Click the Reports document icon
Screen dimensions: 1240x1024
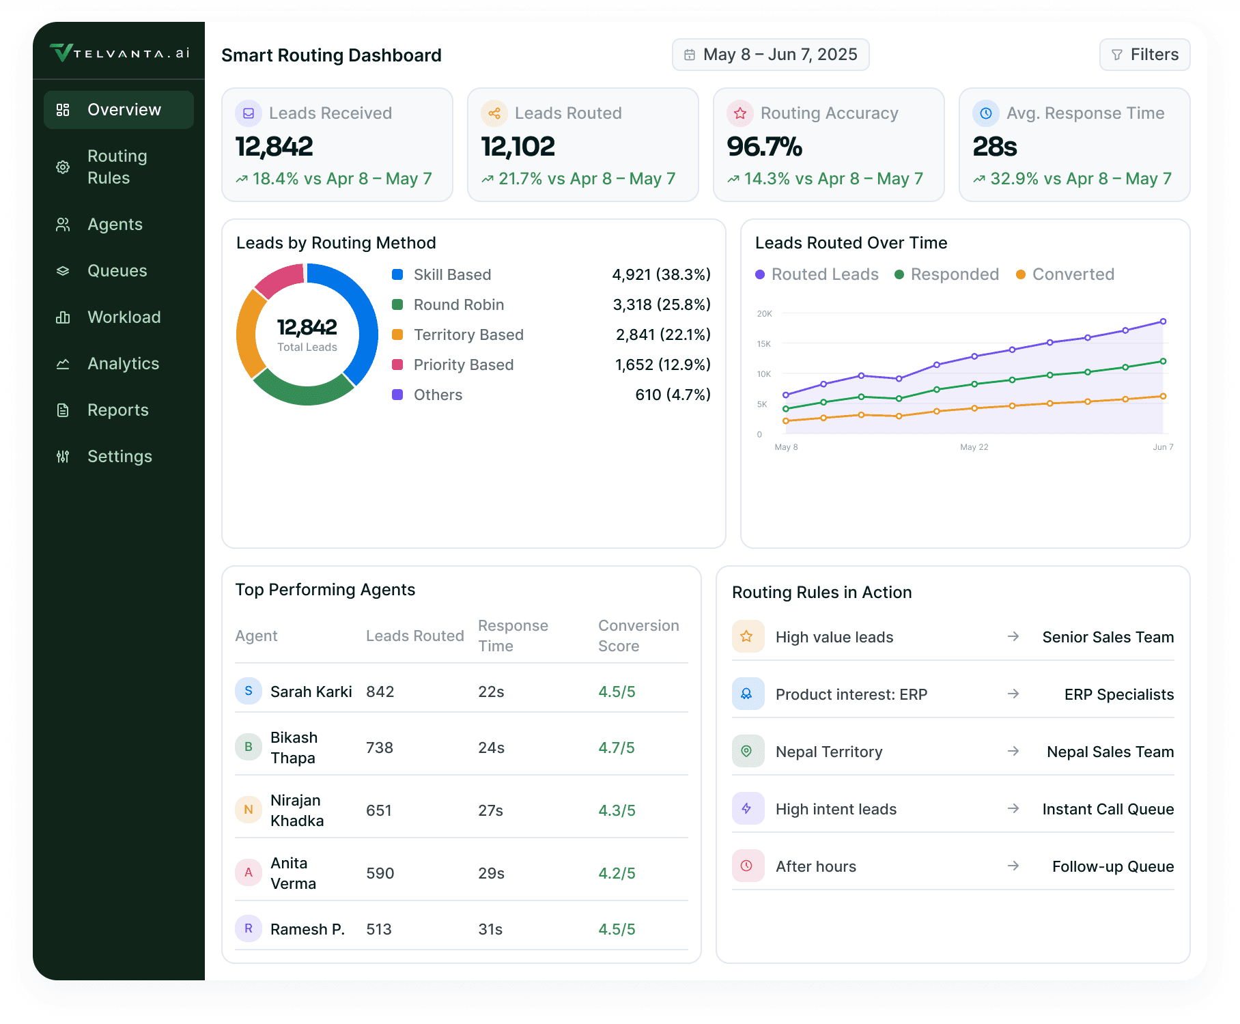63,410
